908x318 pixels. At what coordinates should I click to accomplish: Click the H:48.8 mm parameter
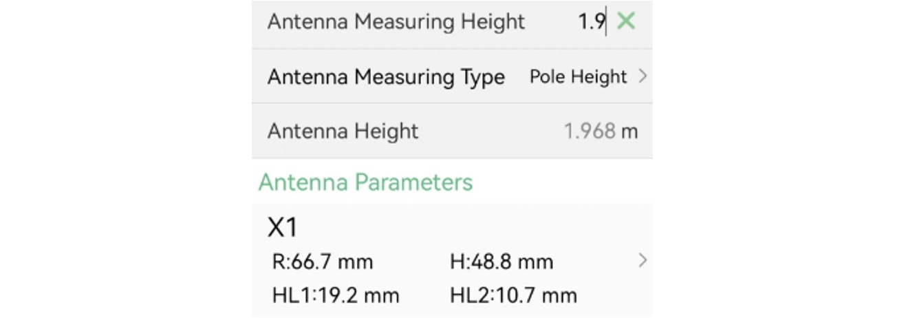point(501,262)
